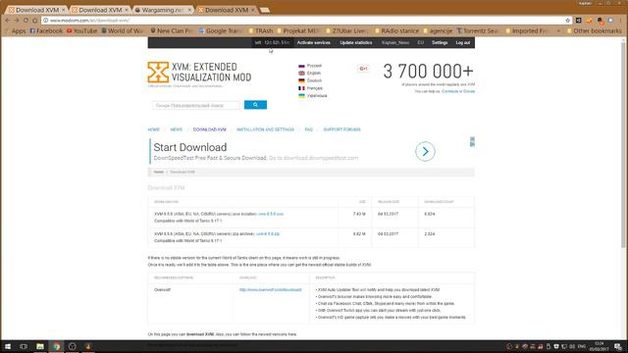Open the Windows Start menu
Viewport: 628px width, 353px height.
click(7, 346)
